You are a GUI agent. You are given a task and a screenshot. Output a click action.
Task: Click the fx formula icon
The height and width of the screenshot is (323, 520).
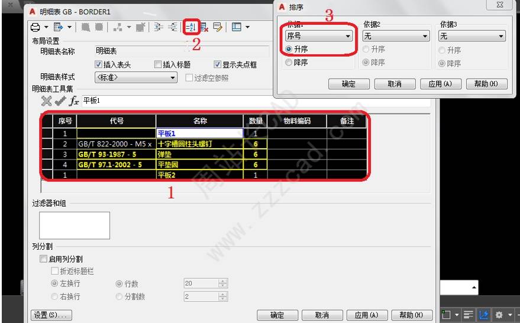coord(74,101)
